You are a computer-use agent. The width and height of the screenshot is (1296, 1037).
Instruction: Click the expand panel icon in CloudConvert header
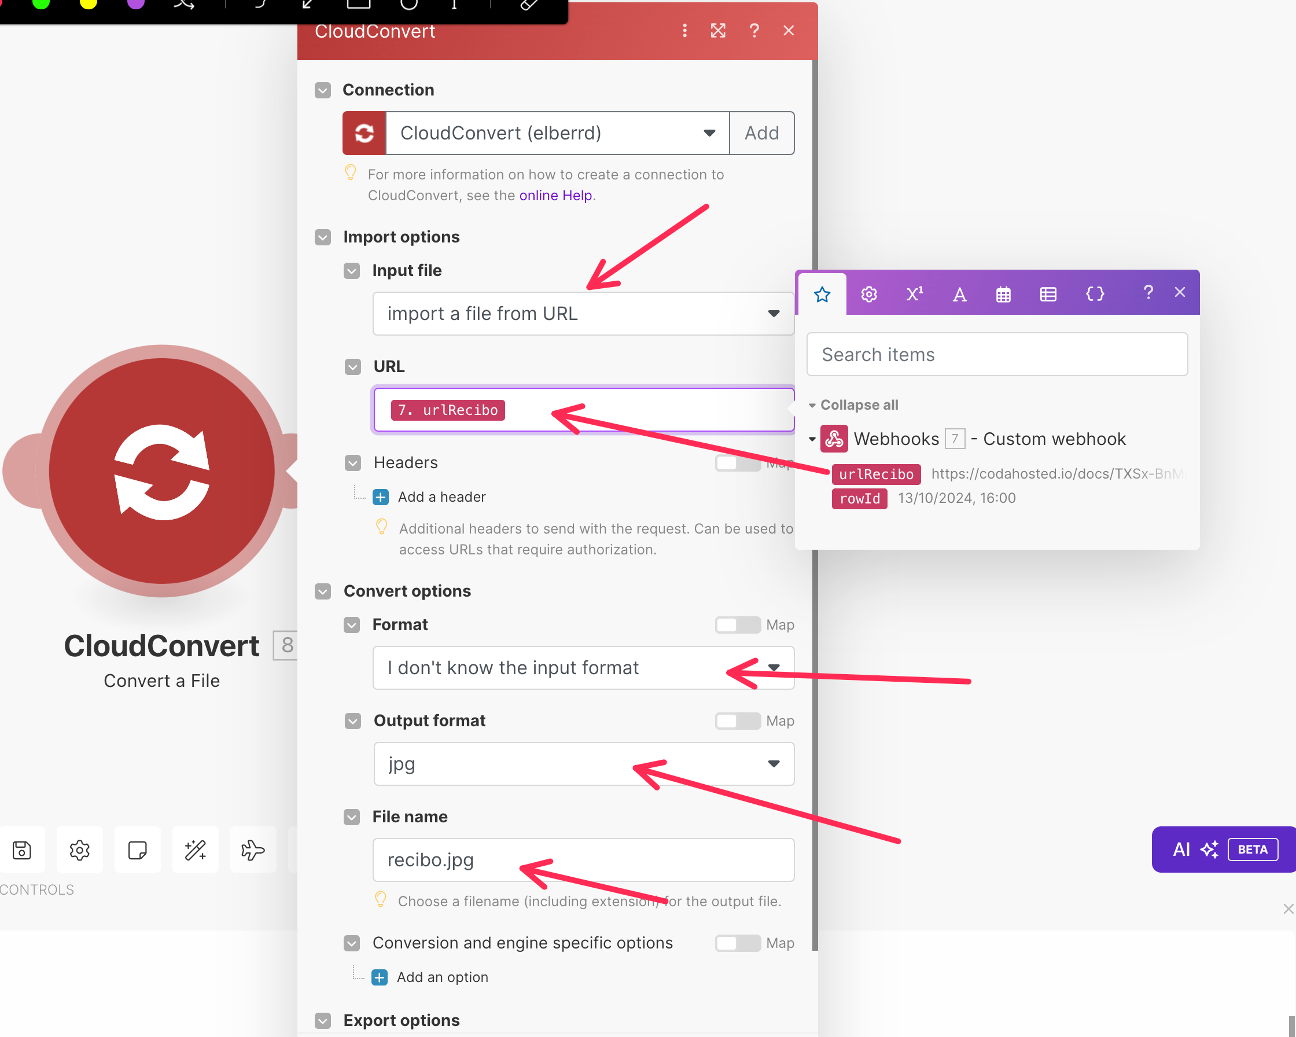coord(718,31)
